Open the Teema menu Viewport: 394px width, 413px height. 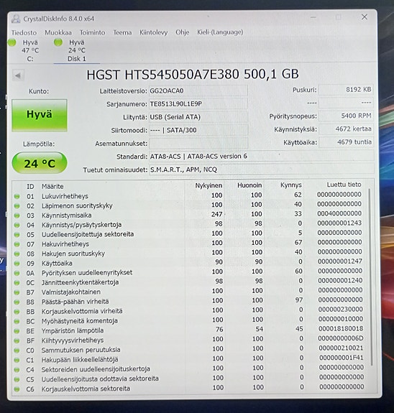coord(122,32)
